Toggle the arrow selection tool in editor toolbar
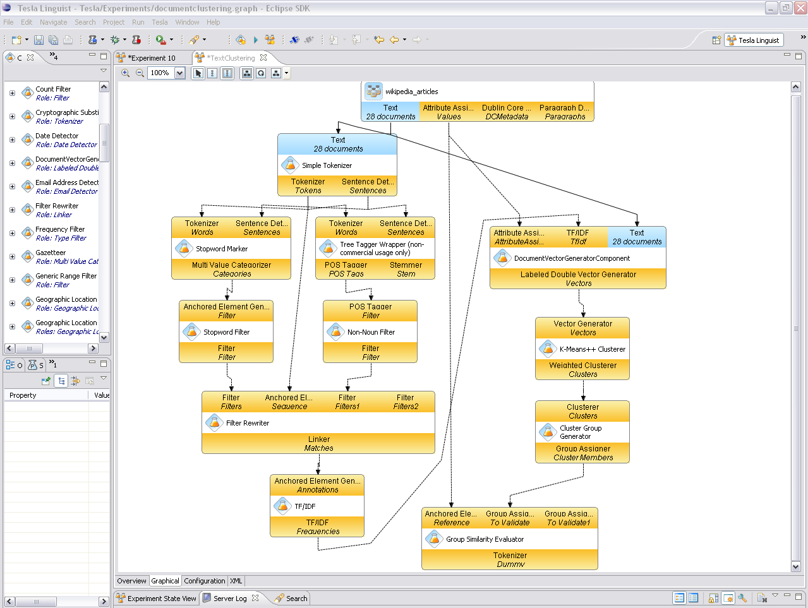This screenshot has width=808, height=608. point(198,73)
